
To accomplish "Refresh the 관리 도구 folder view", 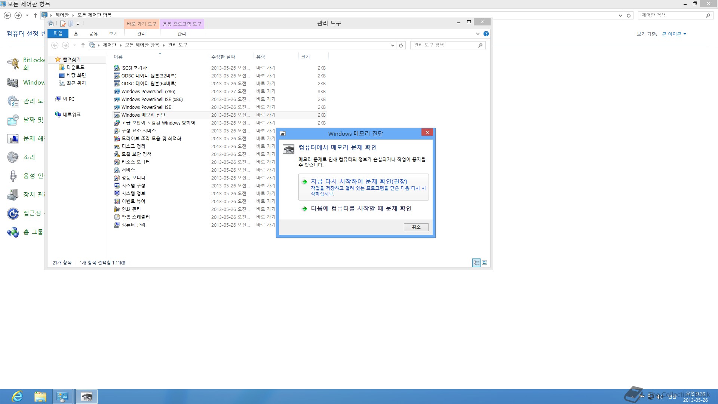I will (401, 45).
